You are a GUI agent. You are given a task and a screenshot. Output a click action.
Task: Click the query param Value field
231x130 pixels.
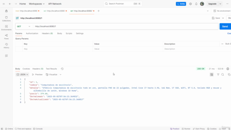(x=128, y=49)
